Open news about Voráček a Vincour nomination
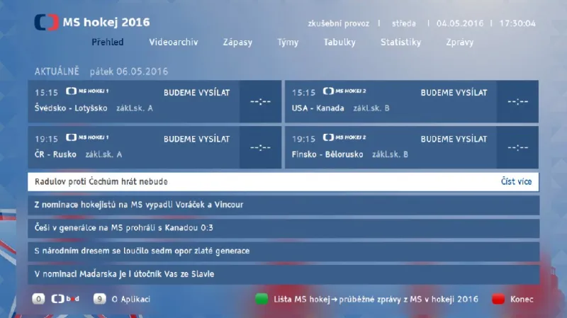This screenshot has width=567, height=318. 283,205
